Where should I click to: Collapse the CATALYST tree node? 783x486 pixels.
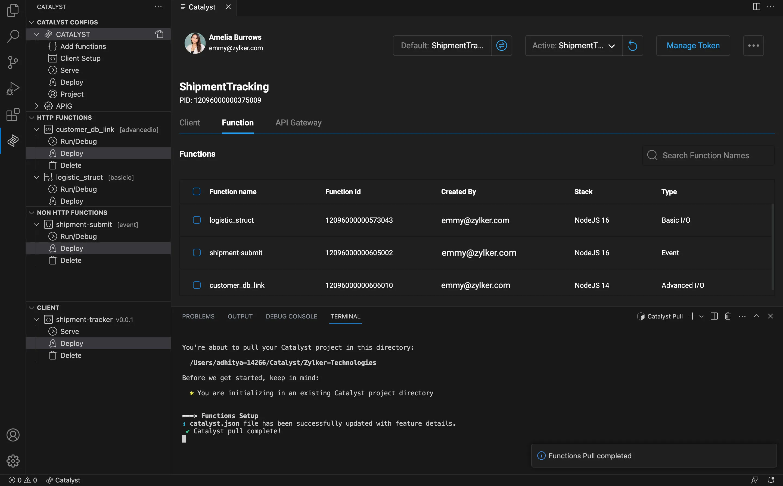pos(36,34)
